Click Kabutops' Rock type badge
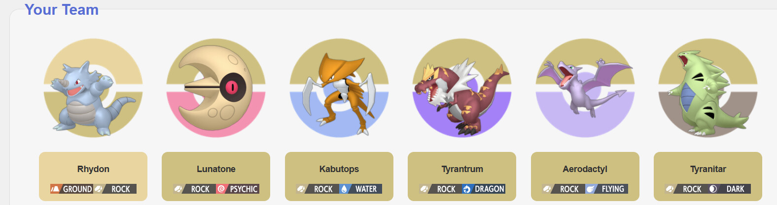This screenshot has width=777, height=205. click(x=318, y=189)
